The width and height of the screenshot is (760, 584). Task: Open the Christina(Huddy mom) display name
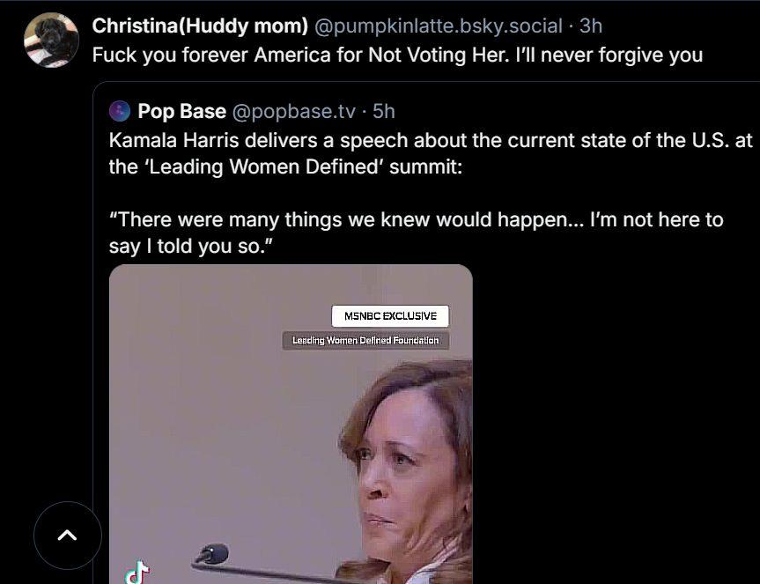tap(200, 26)
